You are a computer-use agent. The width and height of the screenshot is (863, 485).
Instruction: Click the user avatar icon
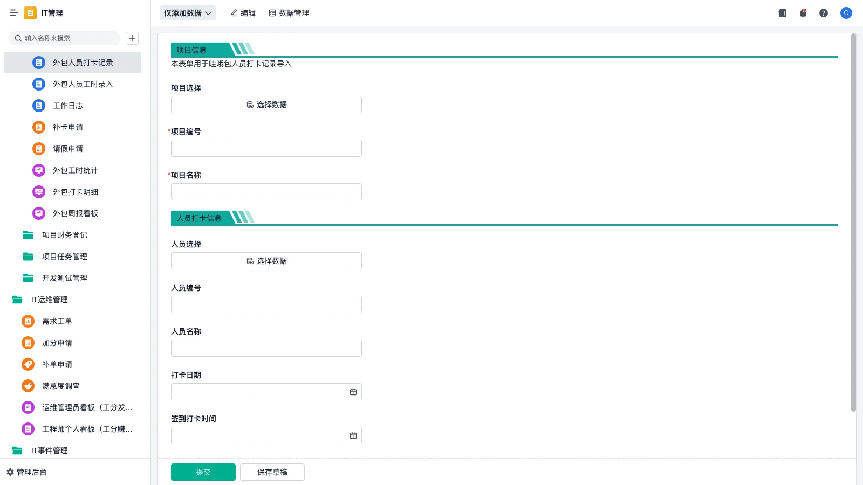tap(846, 13)
